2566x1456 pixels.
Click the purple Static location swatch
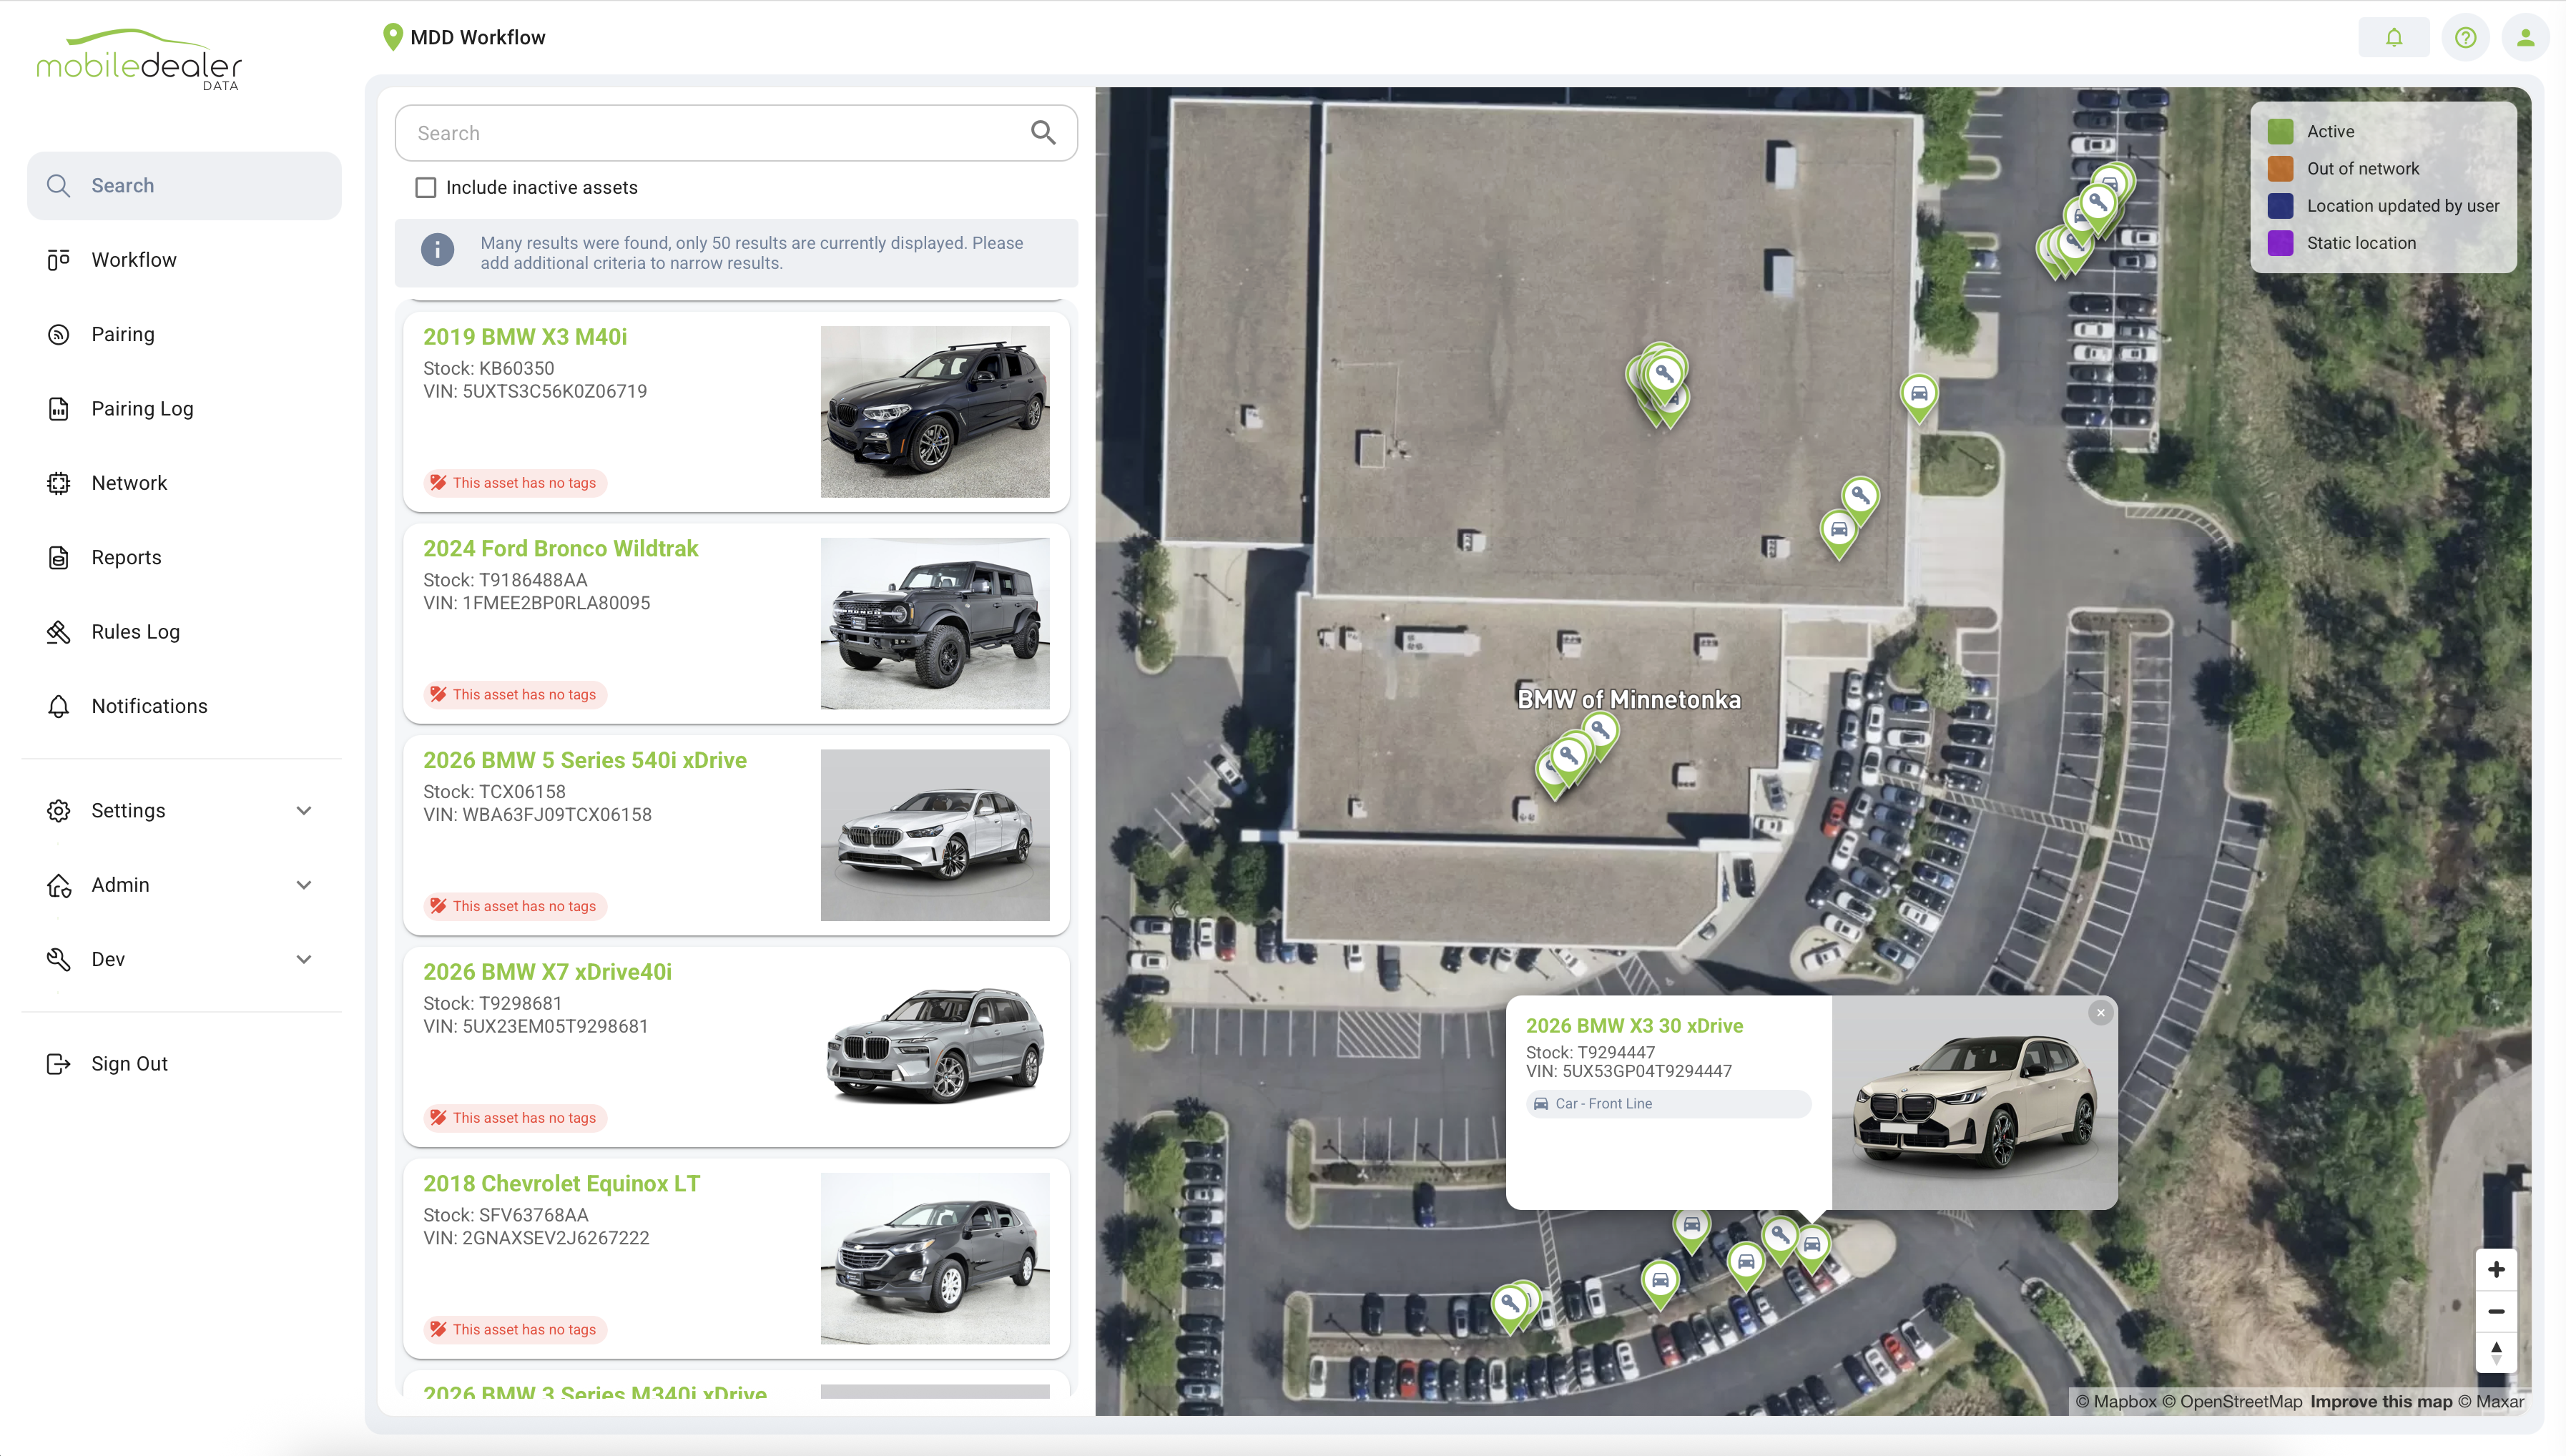point(2280,243)
